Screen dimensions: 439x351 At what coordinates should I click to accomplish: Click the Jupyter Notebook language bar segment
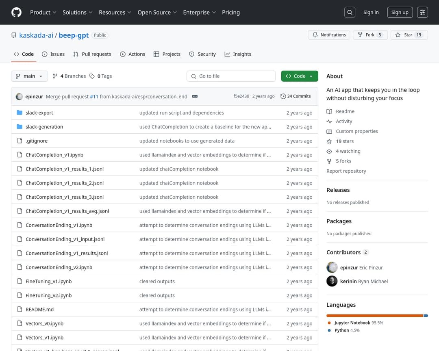click(375, 316)
